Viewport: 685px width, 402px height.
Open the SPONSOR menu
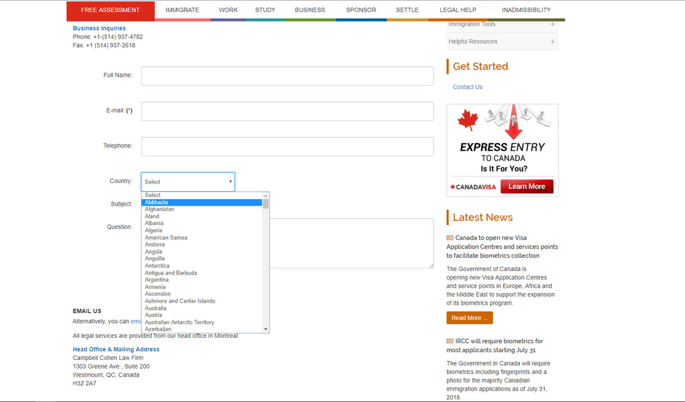pyautogui.click(x=361, y=10)
